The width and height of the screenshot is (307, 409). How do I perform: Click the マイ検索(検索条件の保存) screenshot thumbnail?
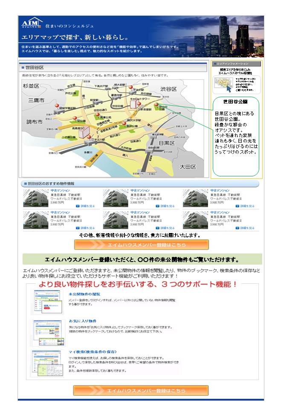pyautogui.click(x=47, y=363)
